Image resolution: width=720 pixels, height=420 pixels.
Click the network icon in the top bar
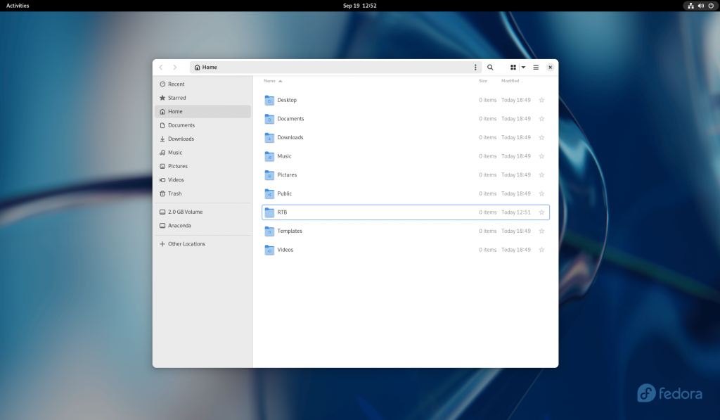click(690, 6)
